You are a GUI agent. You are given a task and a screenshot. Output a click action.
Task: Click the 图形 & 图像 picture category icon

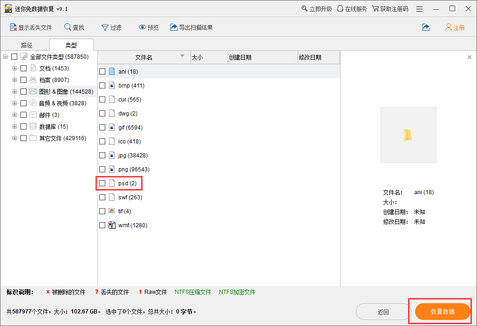33,92
